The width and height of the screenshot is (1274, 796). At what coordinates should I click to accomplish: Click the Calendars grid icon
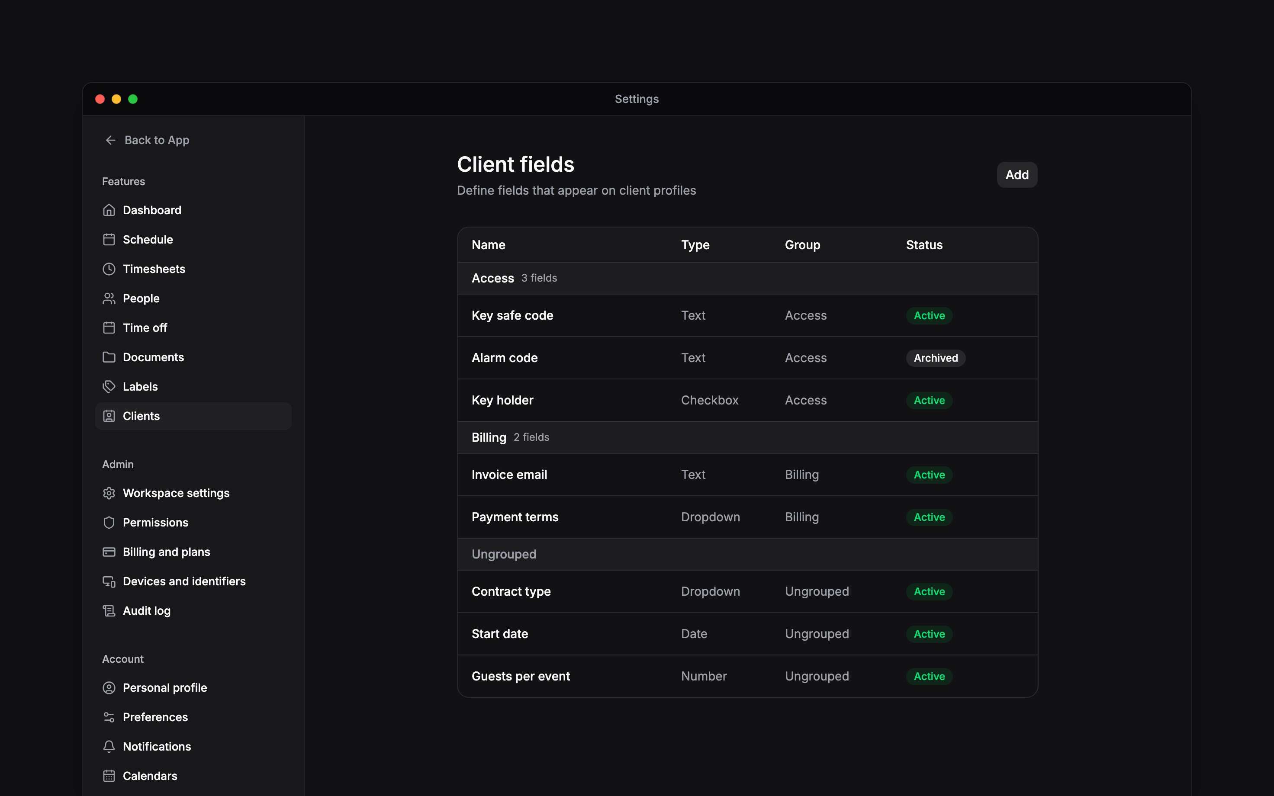point(109,777)
